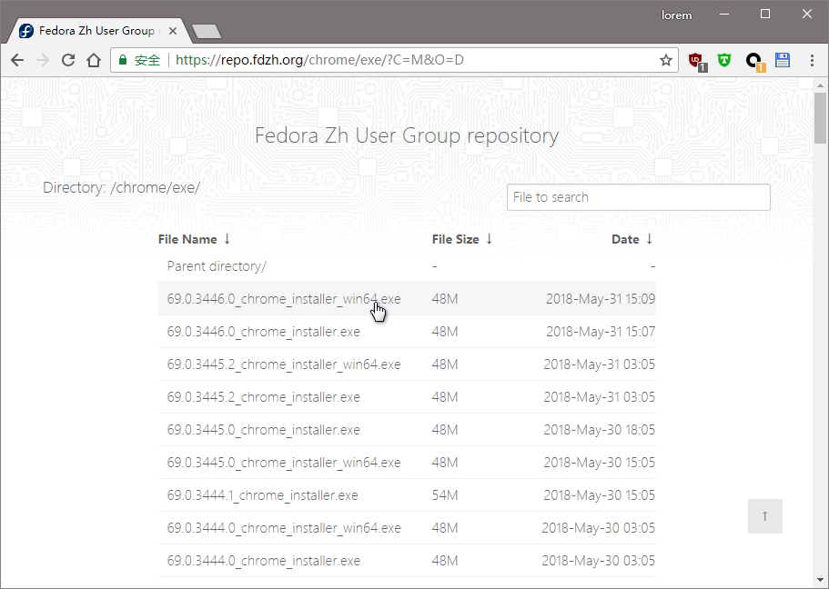Bookmark this page with the star

click(665, 60)
